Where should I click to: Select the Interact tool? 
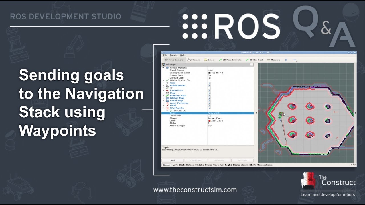[x=194, y=60]
